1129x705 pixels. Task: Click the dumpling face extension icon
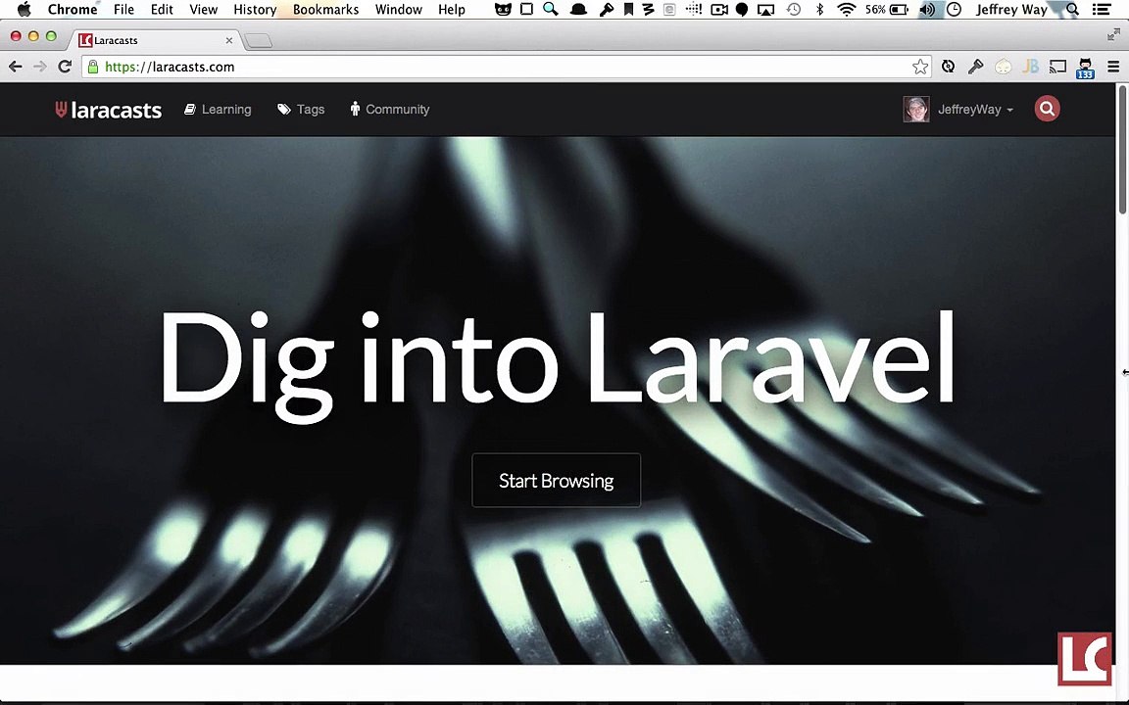click(x=1003, y=67)
